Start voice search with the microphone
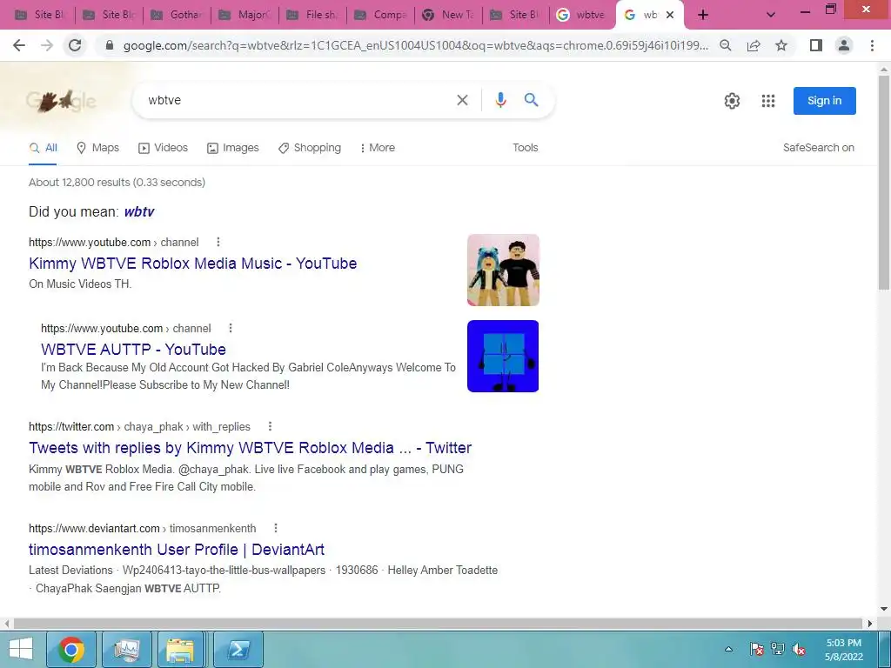The height and width of the screenshot is (668, 891). (500, 100)
